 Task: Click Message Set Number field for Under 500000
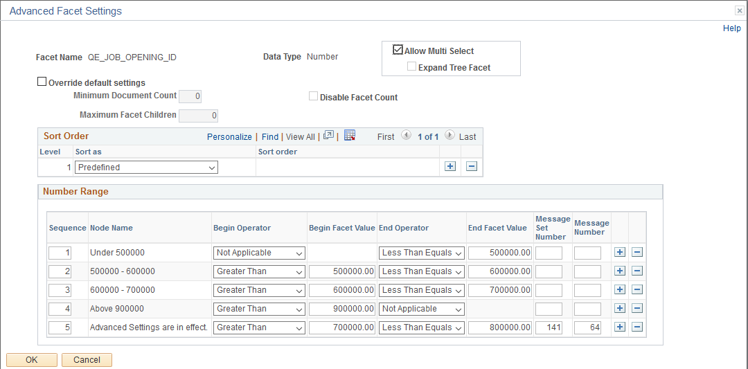[x=549, y=253]
